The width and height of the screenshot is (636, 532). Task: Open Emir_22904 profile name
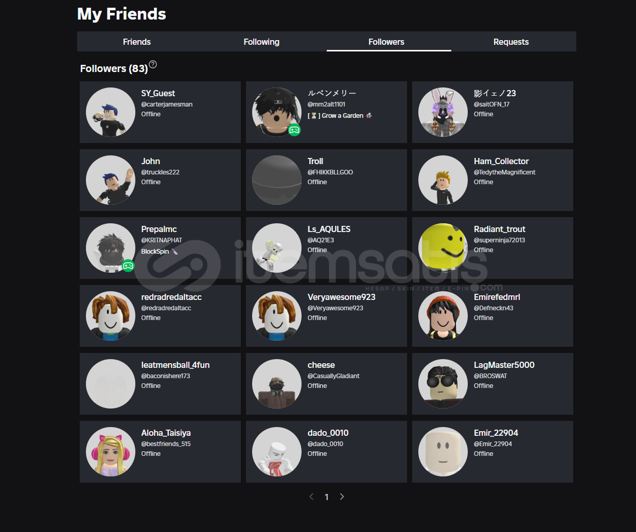496,433
